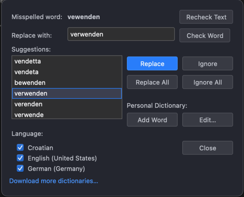This screenshot has height=197, width=244.
Task: Toggle English (United States) checkbox
Action: click(x=20, y=158)
